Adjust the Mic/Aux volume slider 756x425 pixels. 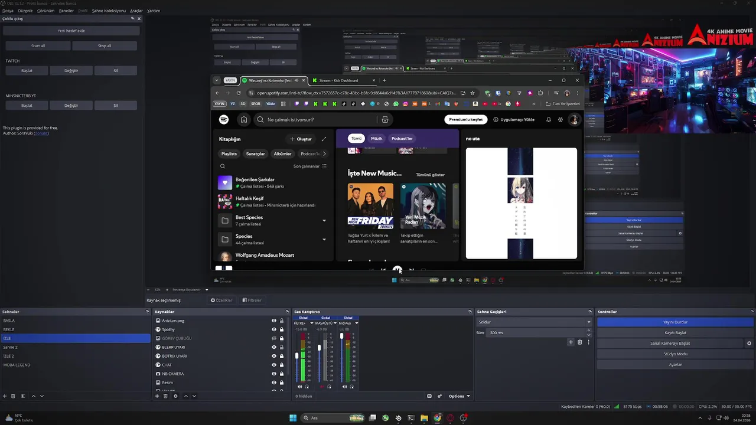[341, 337]
